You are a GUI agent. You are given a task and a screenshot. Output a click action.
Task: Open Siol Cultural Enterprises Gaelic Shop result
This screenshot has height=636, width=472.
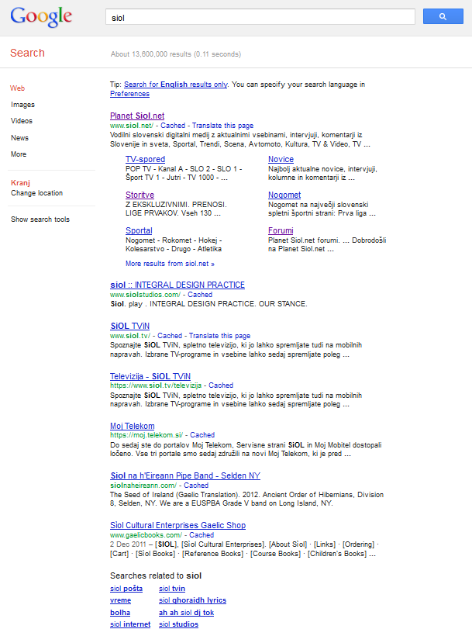(x=177, y=525)
